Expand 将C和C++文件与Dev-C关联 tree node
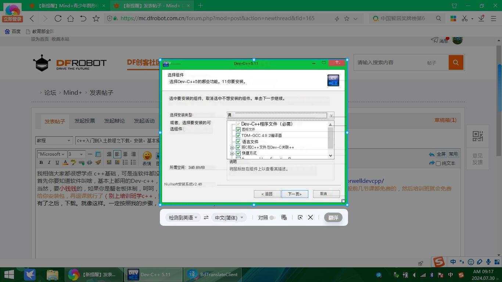 coord(232,148)
